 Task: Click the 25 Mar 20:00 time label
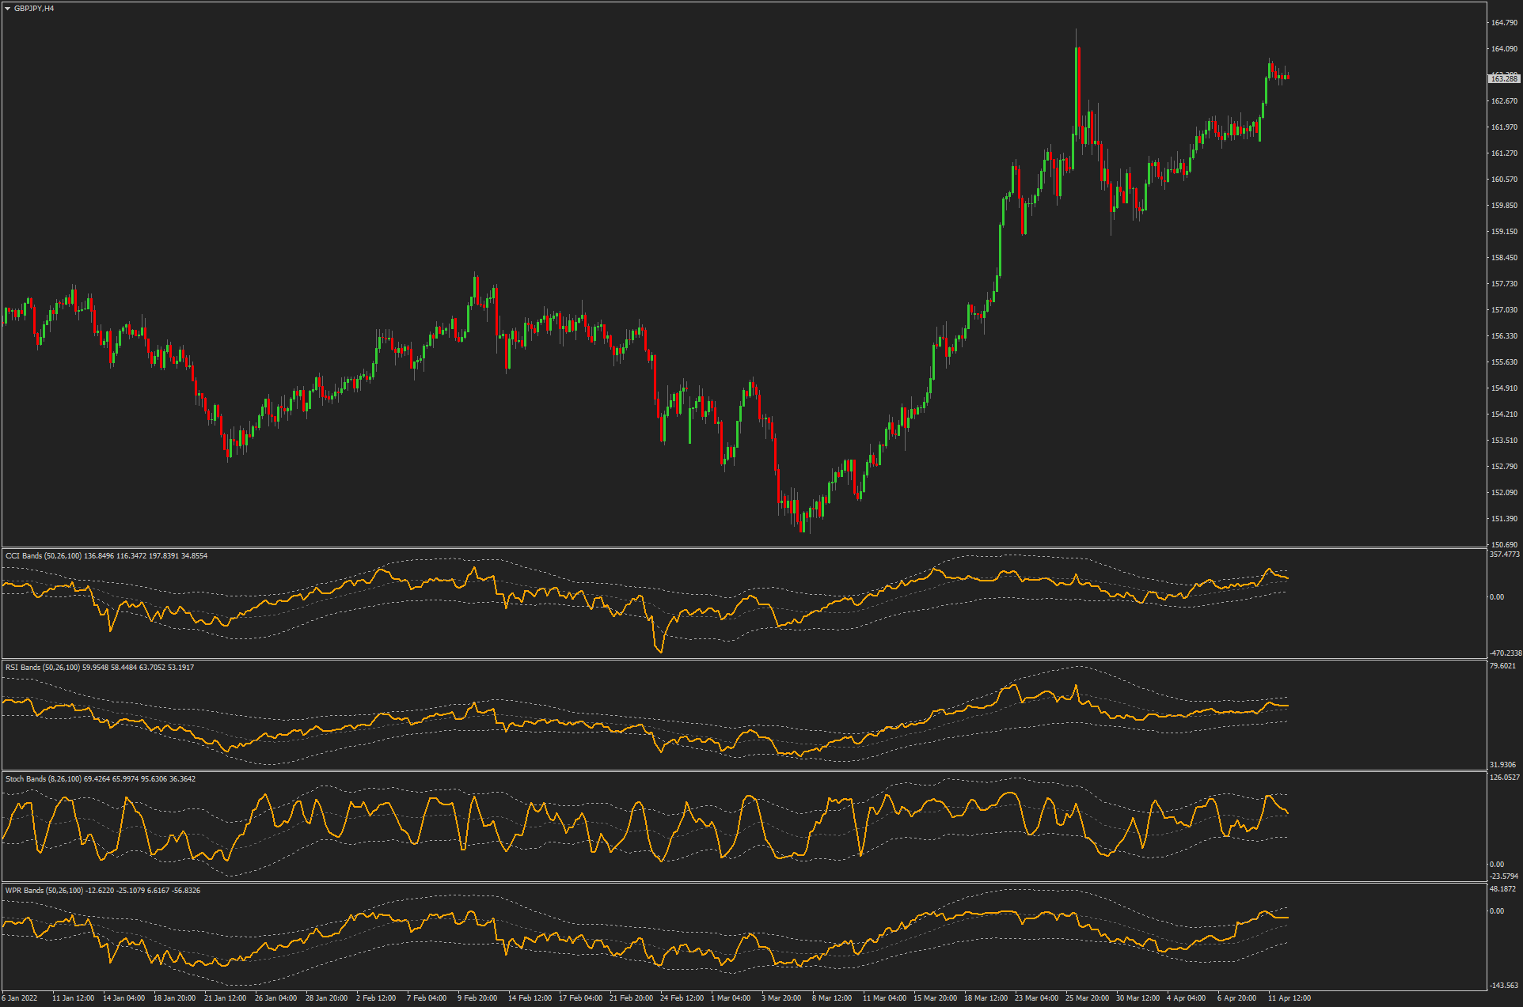point(1087,998)
